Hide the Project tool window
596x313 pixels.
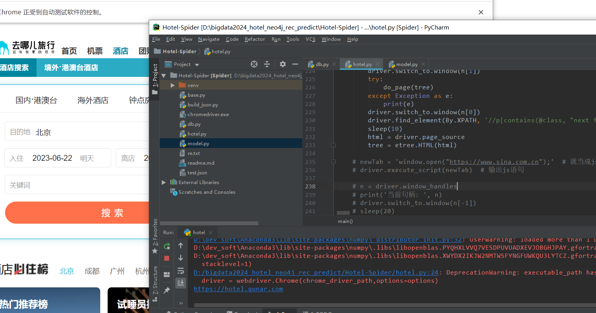click(x=295, y=64)
